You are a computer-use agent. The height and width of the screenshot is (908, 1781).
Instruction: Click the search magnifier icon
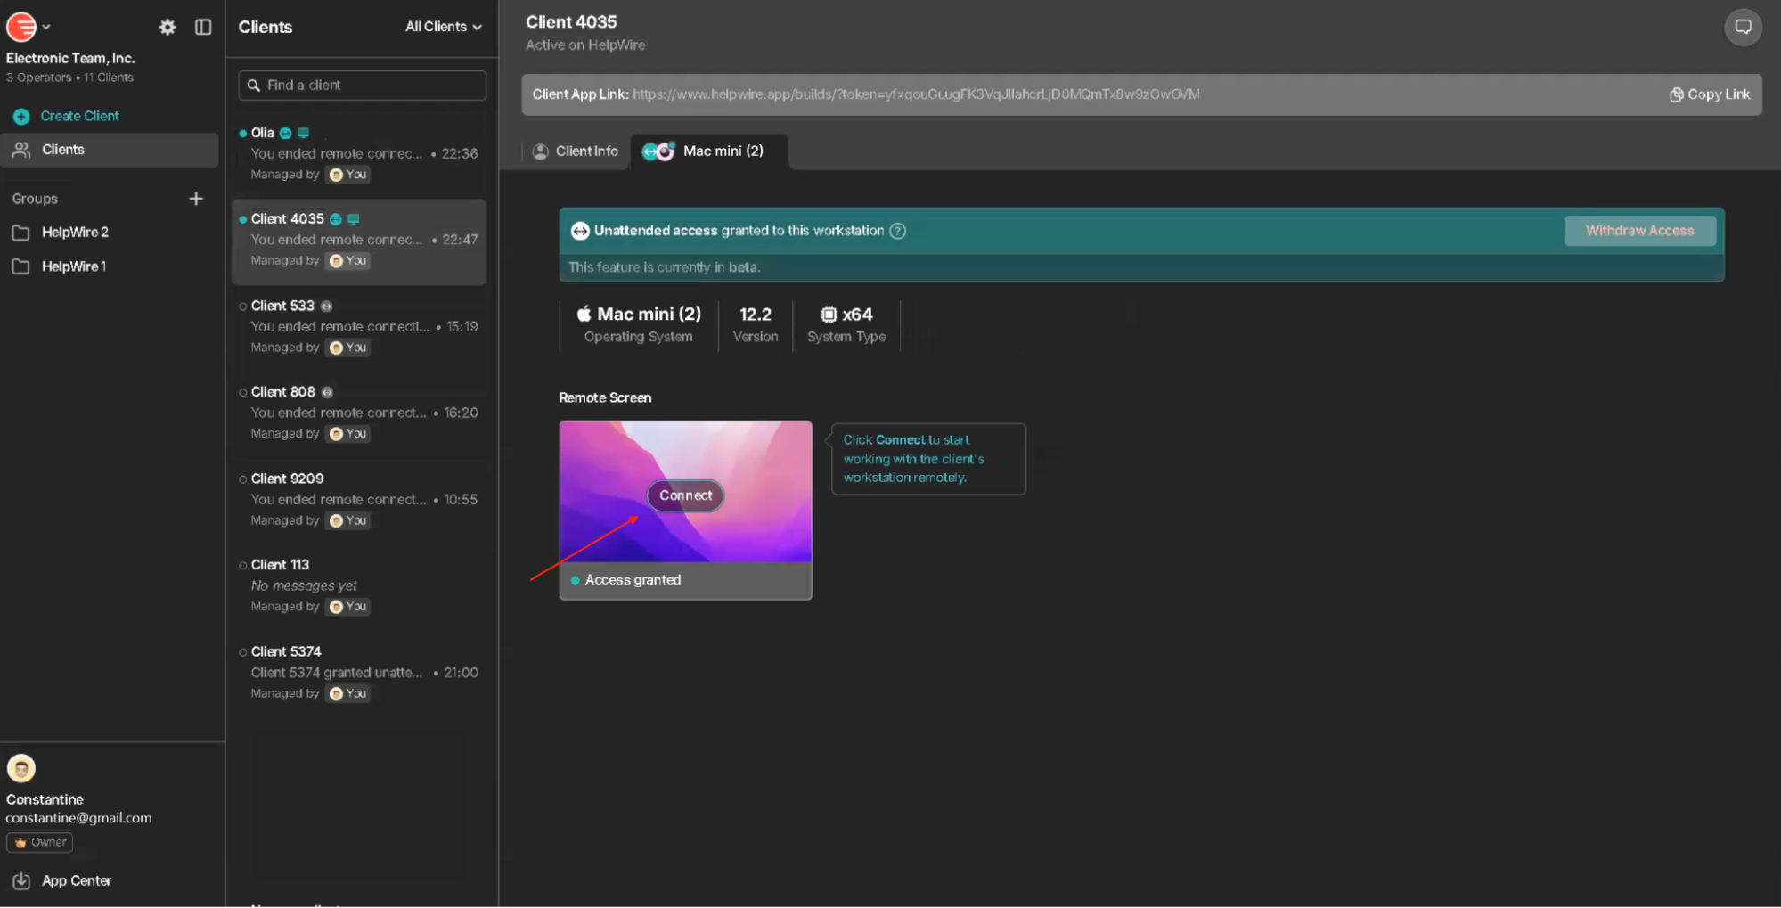pos(254,85)
